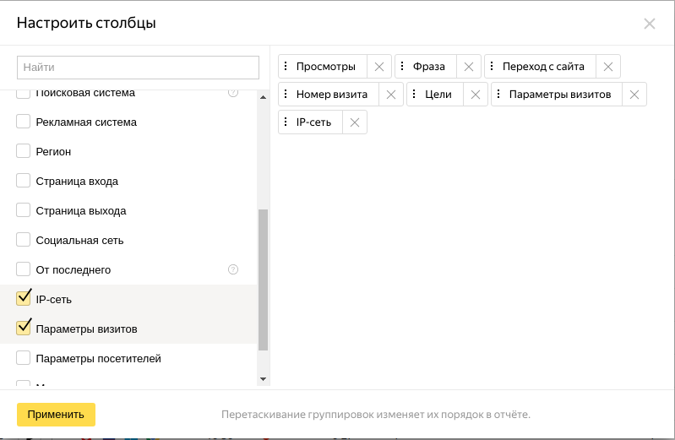The height and width of the screenshot is (440, 675).
Task: Remove the Параметры визитов chip
Action: tap(634, 95)
